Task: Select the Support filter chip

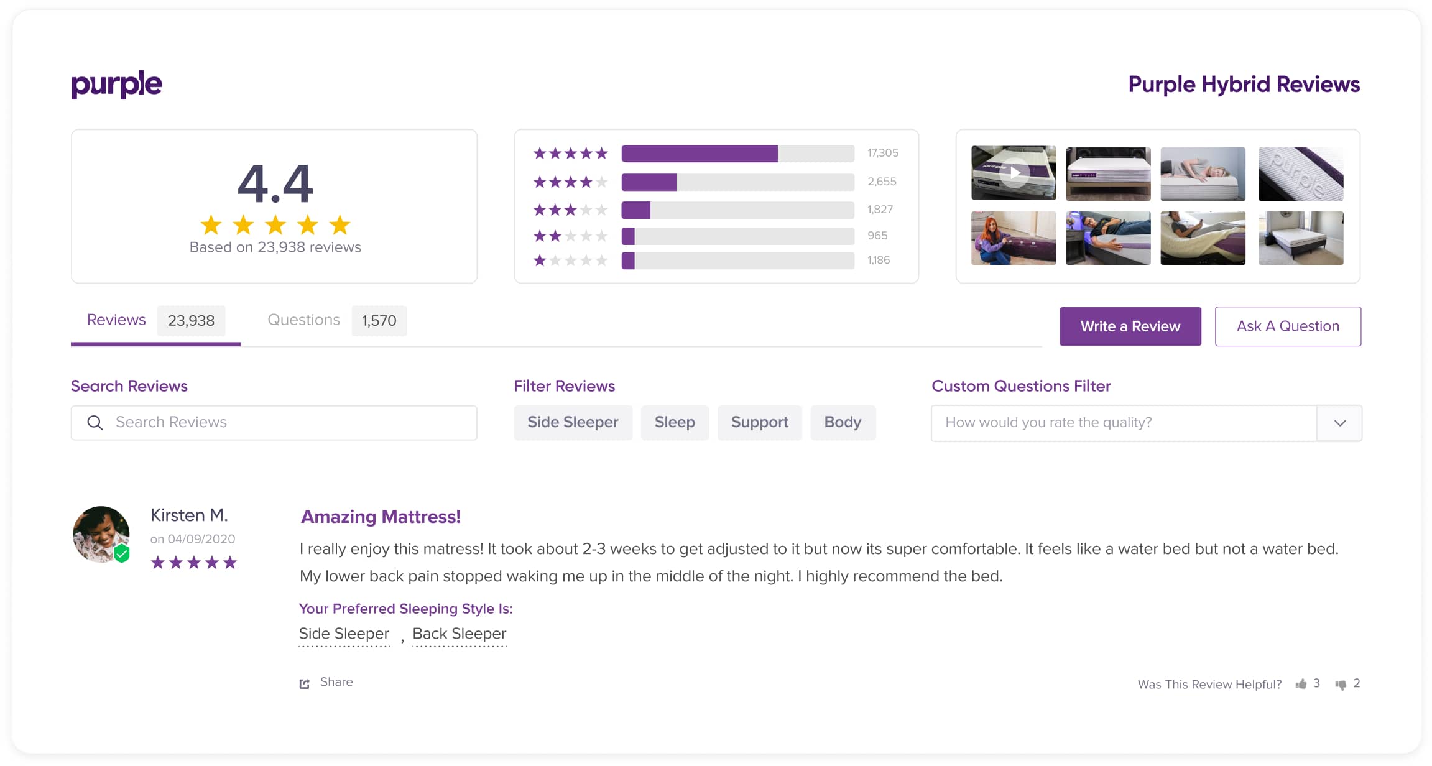Action: 759,423
